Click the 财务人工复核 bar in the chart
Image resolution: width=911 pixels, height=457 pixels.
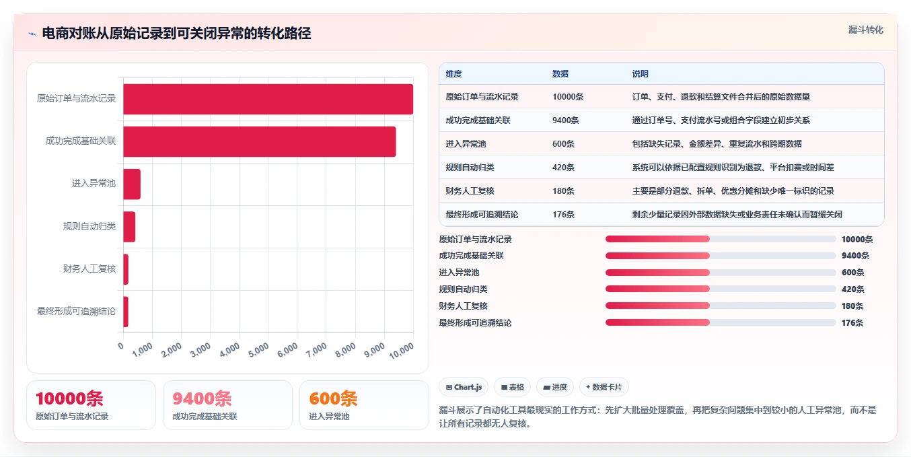[x=126, y=269]
